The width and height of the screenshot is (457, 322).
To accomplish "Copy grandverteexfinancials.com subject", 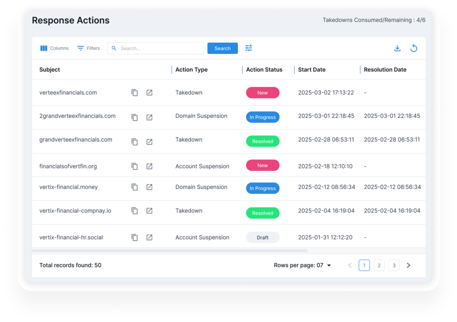I will pyautogui.click(x=134, y=142).
